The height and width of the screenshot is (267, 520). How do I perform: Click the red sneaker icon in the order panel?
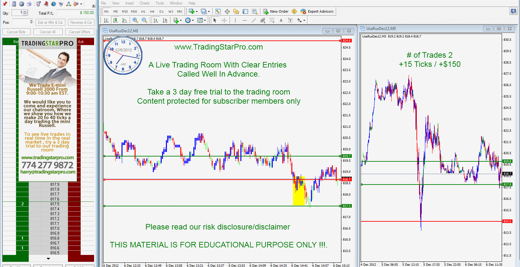tap(46, 4)
